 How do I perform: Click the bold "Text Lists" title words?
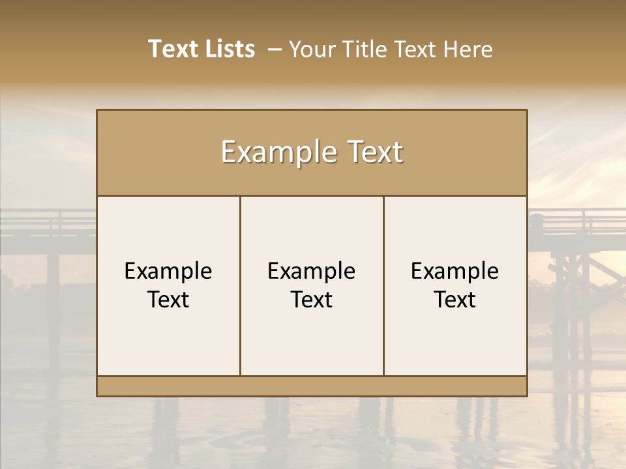point(201,49)
